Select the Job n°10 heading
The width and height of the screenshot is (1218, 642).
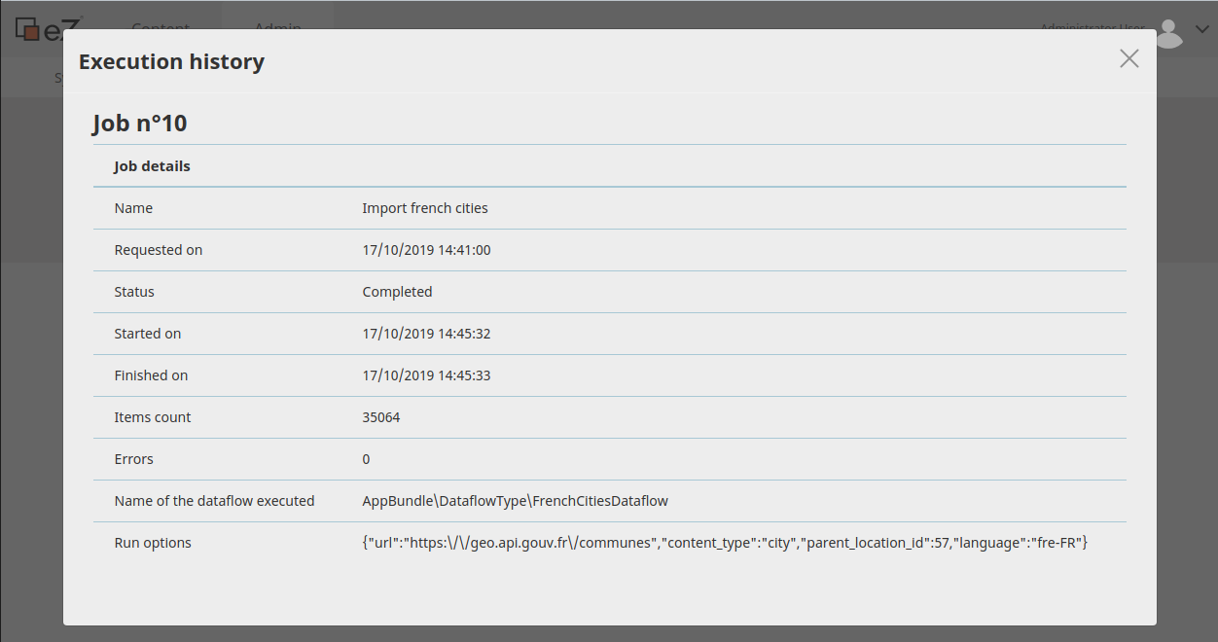(140, 124)
